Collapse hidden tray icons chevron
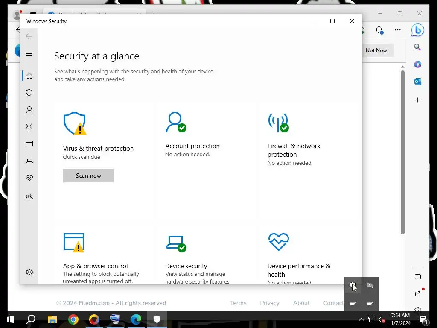437x328 pixels. [x=361, y=319]
